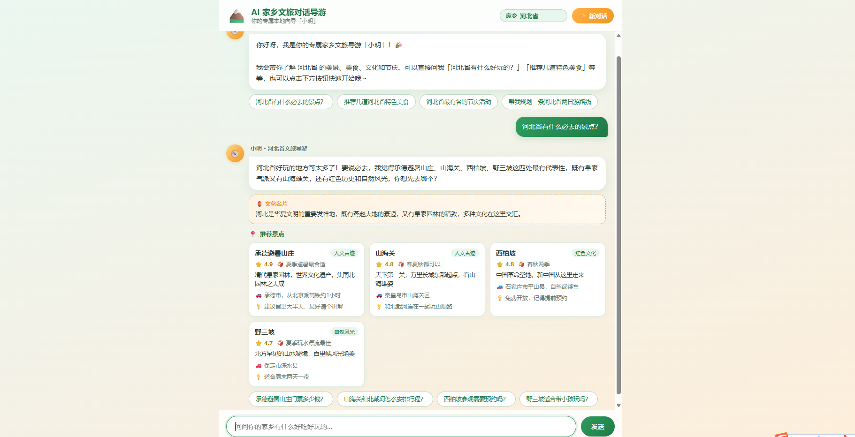Image resolution: width=855 pixels, height=437 pixels.
Task: Open the 家乡 河北省 province selector
Action: click(533, 16)
